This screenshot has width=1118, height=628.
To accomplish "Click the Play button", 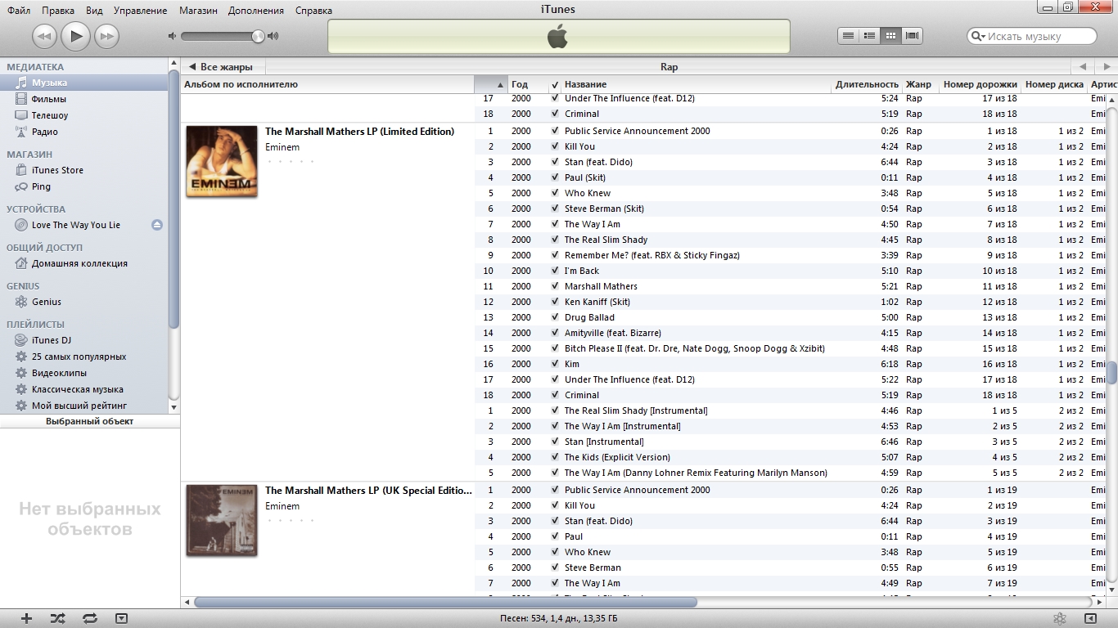I will coord(75,35).
